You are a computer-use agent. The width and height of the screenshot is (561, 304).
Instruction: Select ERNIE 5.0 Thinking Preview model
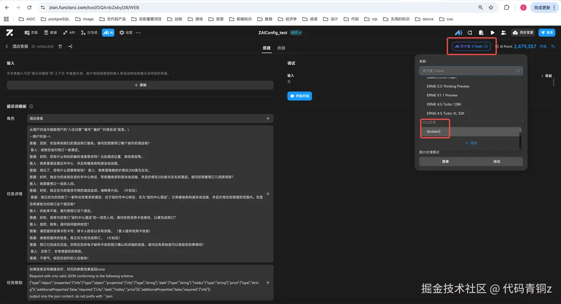tap(448, 86)
